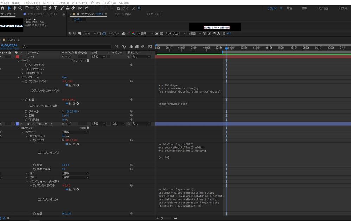Toggle visibility eye of layer 02
Image resolution: width=351 pixels, height=221 pixels.
[x=1, y=57]
